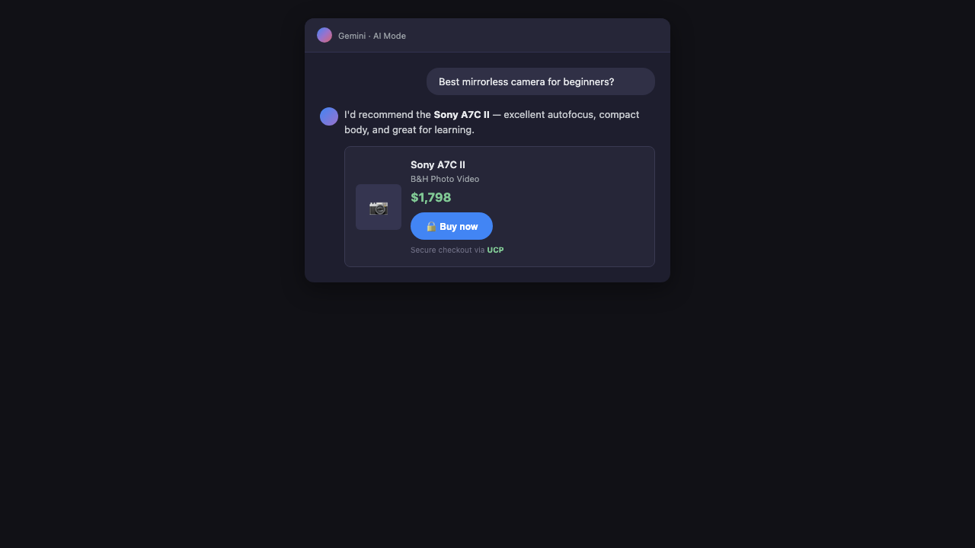Click the AI Mode label in the header

tap(389, 36)
